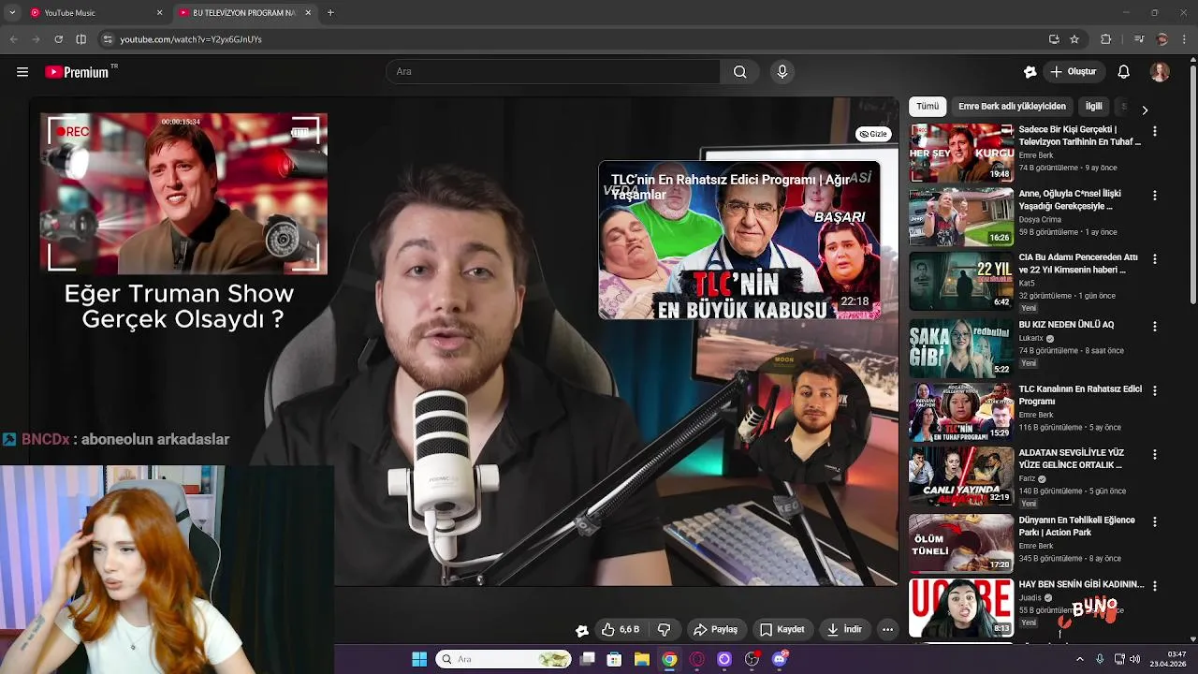Open Microsoft Store taskbar icon
This screenshot has width=1198, height=674.
click(x=614, y=659)
